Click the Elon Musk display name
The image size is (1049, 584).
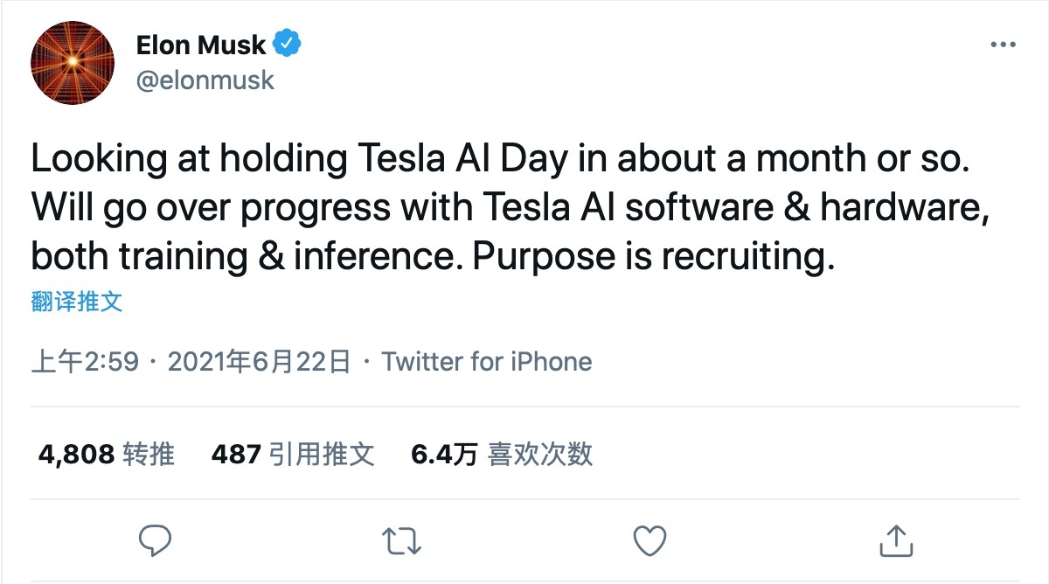coord(201,45)
